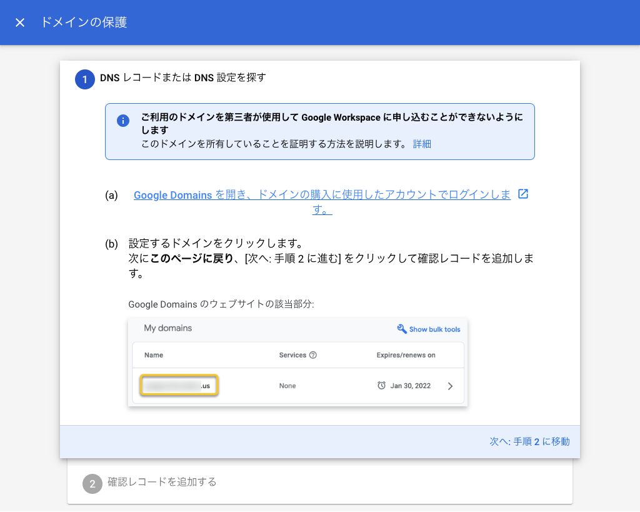Click the X icon to close ドメインの保護

click(19, 22)
